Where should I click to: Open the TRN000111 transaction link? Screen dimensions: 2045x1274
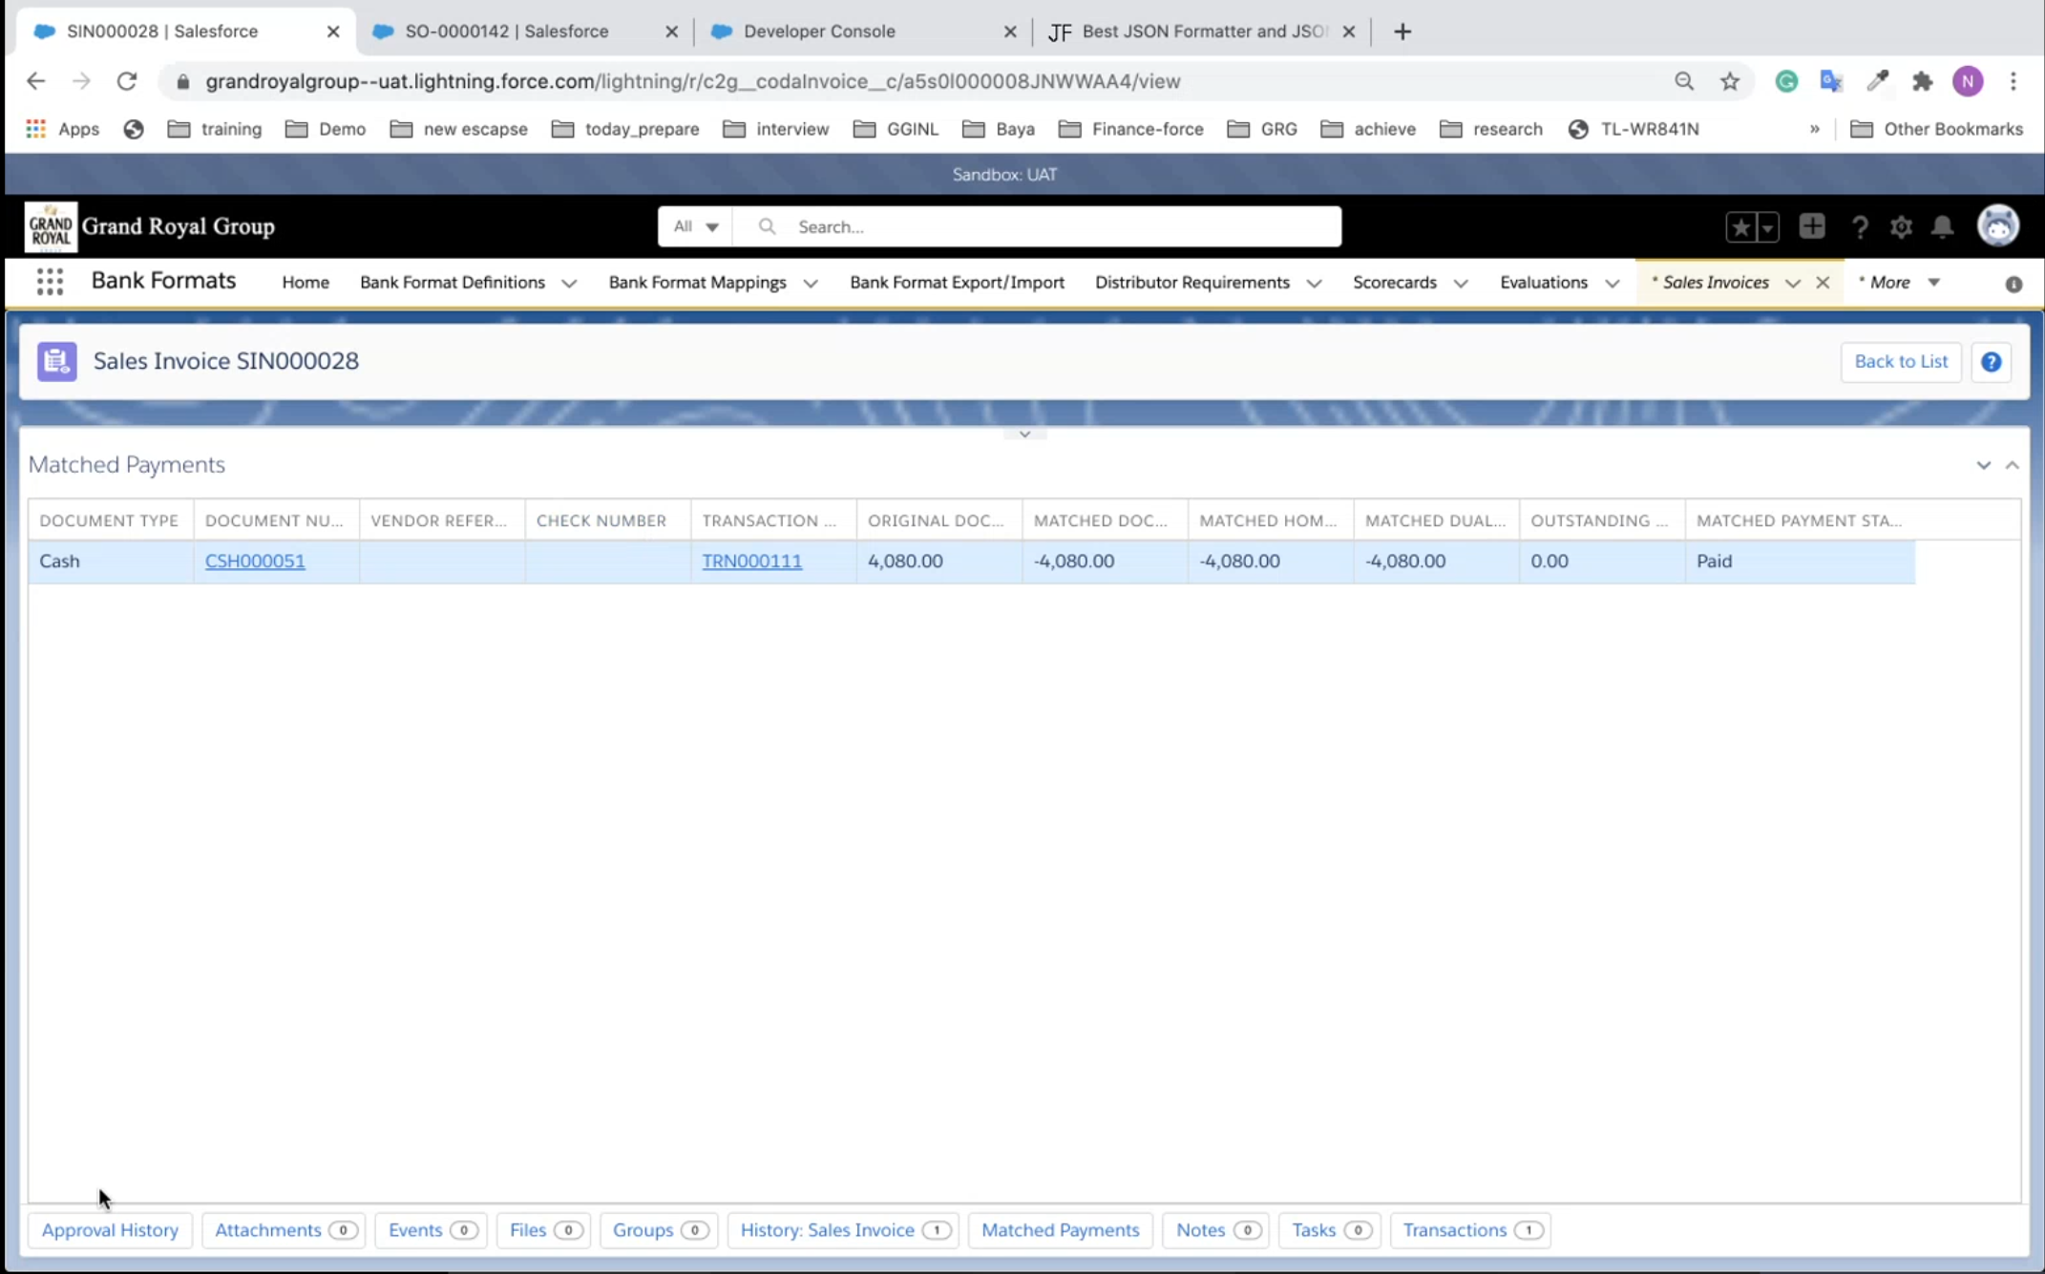coord(751,562)
